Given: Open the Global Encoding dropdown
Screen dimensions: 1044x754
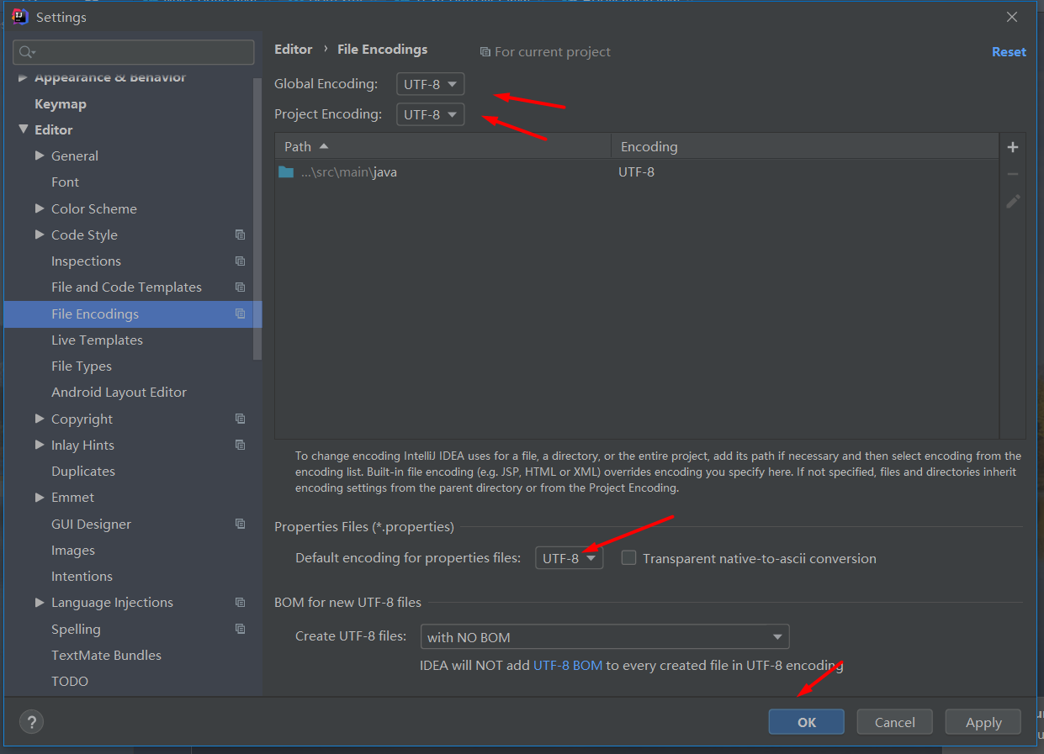Looking at the screenshot, I should click(431, 84).
